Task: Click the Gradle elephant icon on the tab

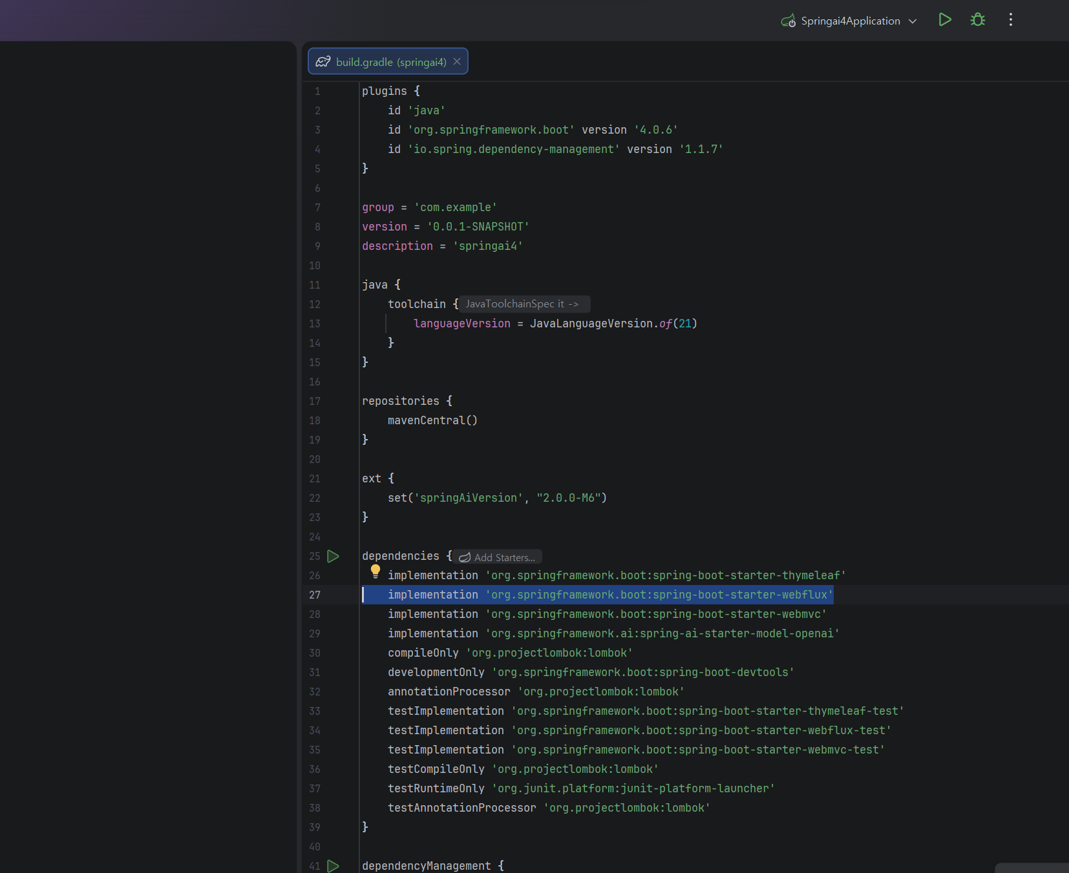Action: tap(323, 62)
